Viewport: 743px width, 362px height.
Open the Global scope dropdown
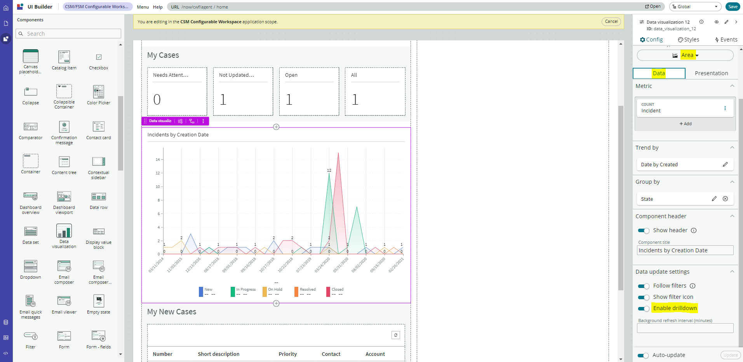(695, 7)
